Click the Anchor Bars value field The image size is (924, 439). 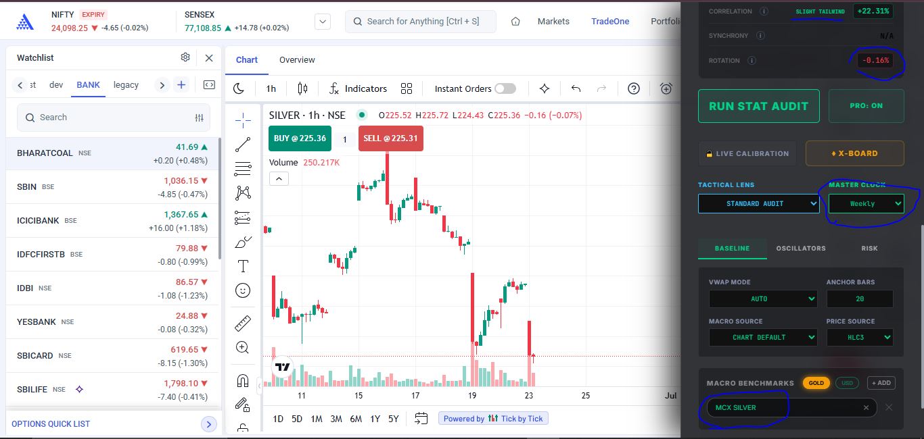point(860,299)
